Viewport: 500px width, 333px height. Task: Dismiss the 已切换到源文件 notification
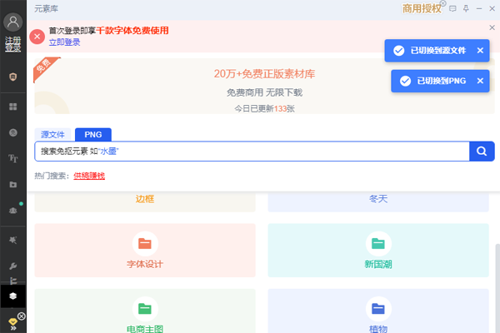(480, 51)
